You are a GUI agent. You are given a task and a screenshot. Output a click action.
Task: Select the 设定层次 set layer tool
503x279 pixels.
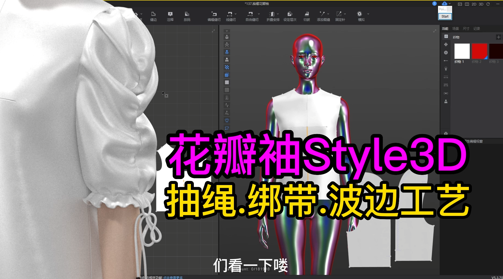click(290, 16)
